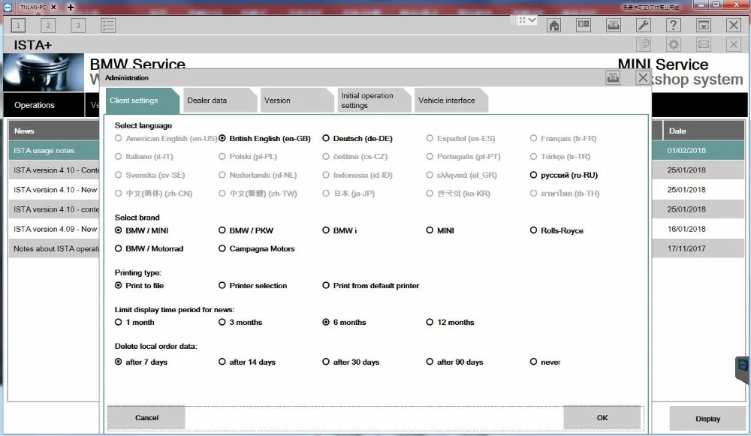Choose Rolls-Royce brand
The height and width of the screenshot is (436, 751).
point(556,230)
